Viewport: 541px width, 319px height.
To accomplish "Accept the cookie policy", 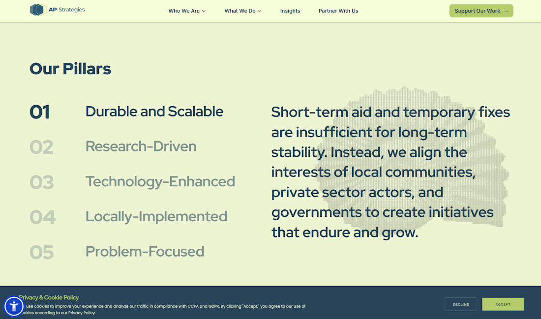I will pos(503,304).
